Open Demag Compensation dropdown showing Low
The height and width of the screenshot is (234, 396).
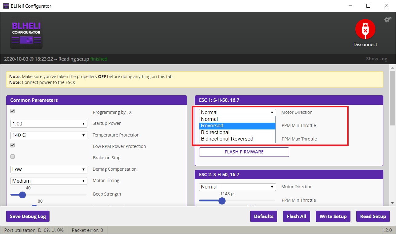(x=49, y=169)
